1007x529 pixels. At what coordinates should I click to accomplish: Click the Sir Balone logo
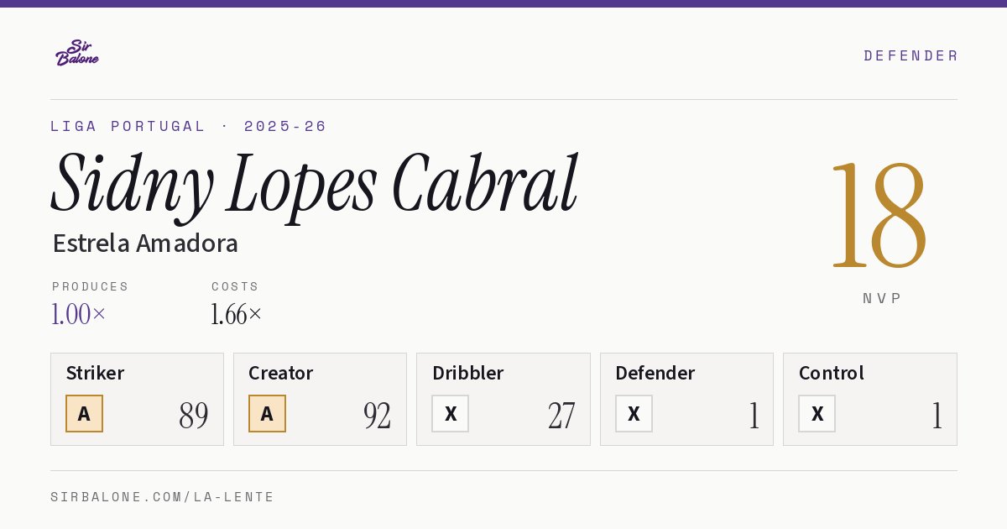tap(77, 53)
